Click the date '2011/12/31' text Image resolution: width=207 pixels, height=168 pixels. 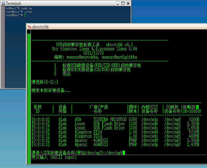pyautogui.click(x=93, y=53)
